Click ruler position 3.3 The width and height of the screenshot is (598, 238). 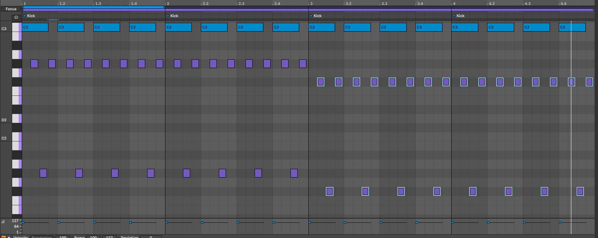click(x=384, y=3)
